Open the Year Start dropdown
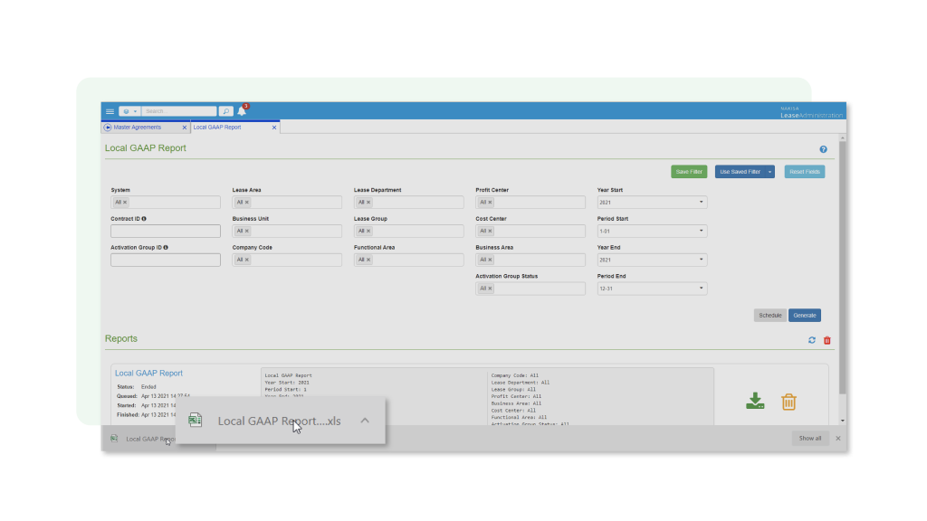The height and width of the screenshot is (521, 927). (652, 202)
